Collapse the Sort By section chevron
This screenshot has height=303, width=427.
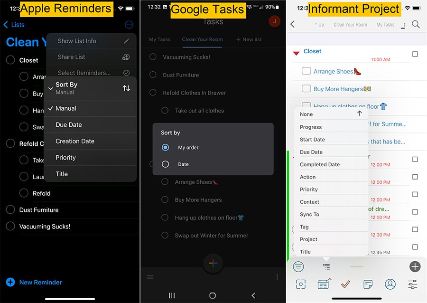click(51, 88)
